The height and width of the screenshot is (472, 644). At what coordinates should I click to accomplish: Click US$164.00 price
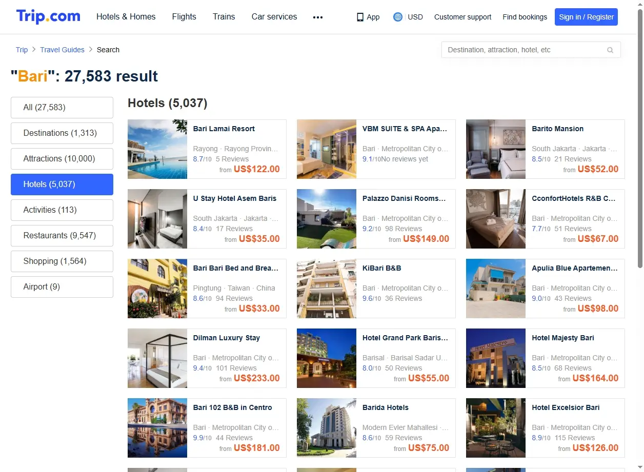[595, 378]
